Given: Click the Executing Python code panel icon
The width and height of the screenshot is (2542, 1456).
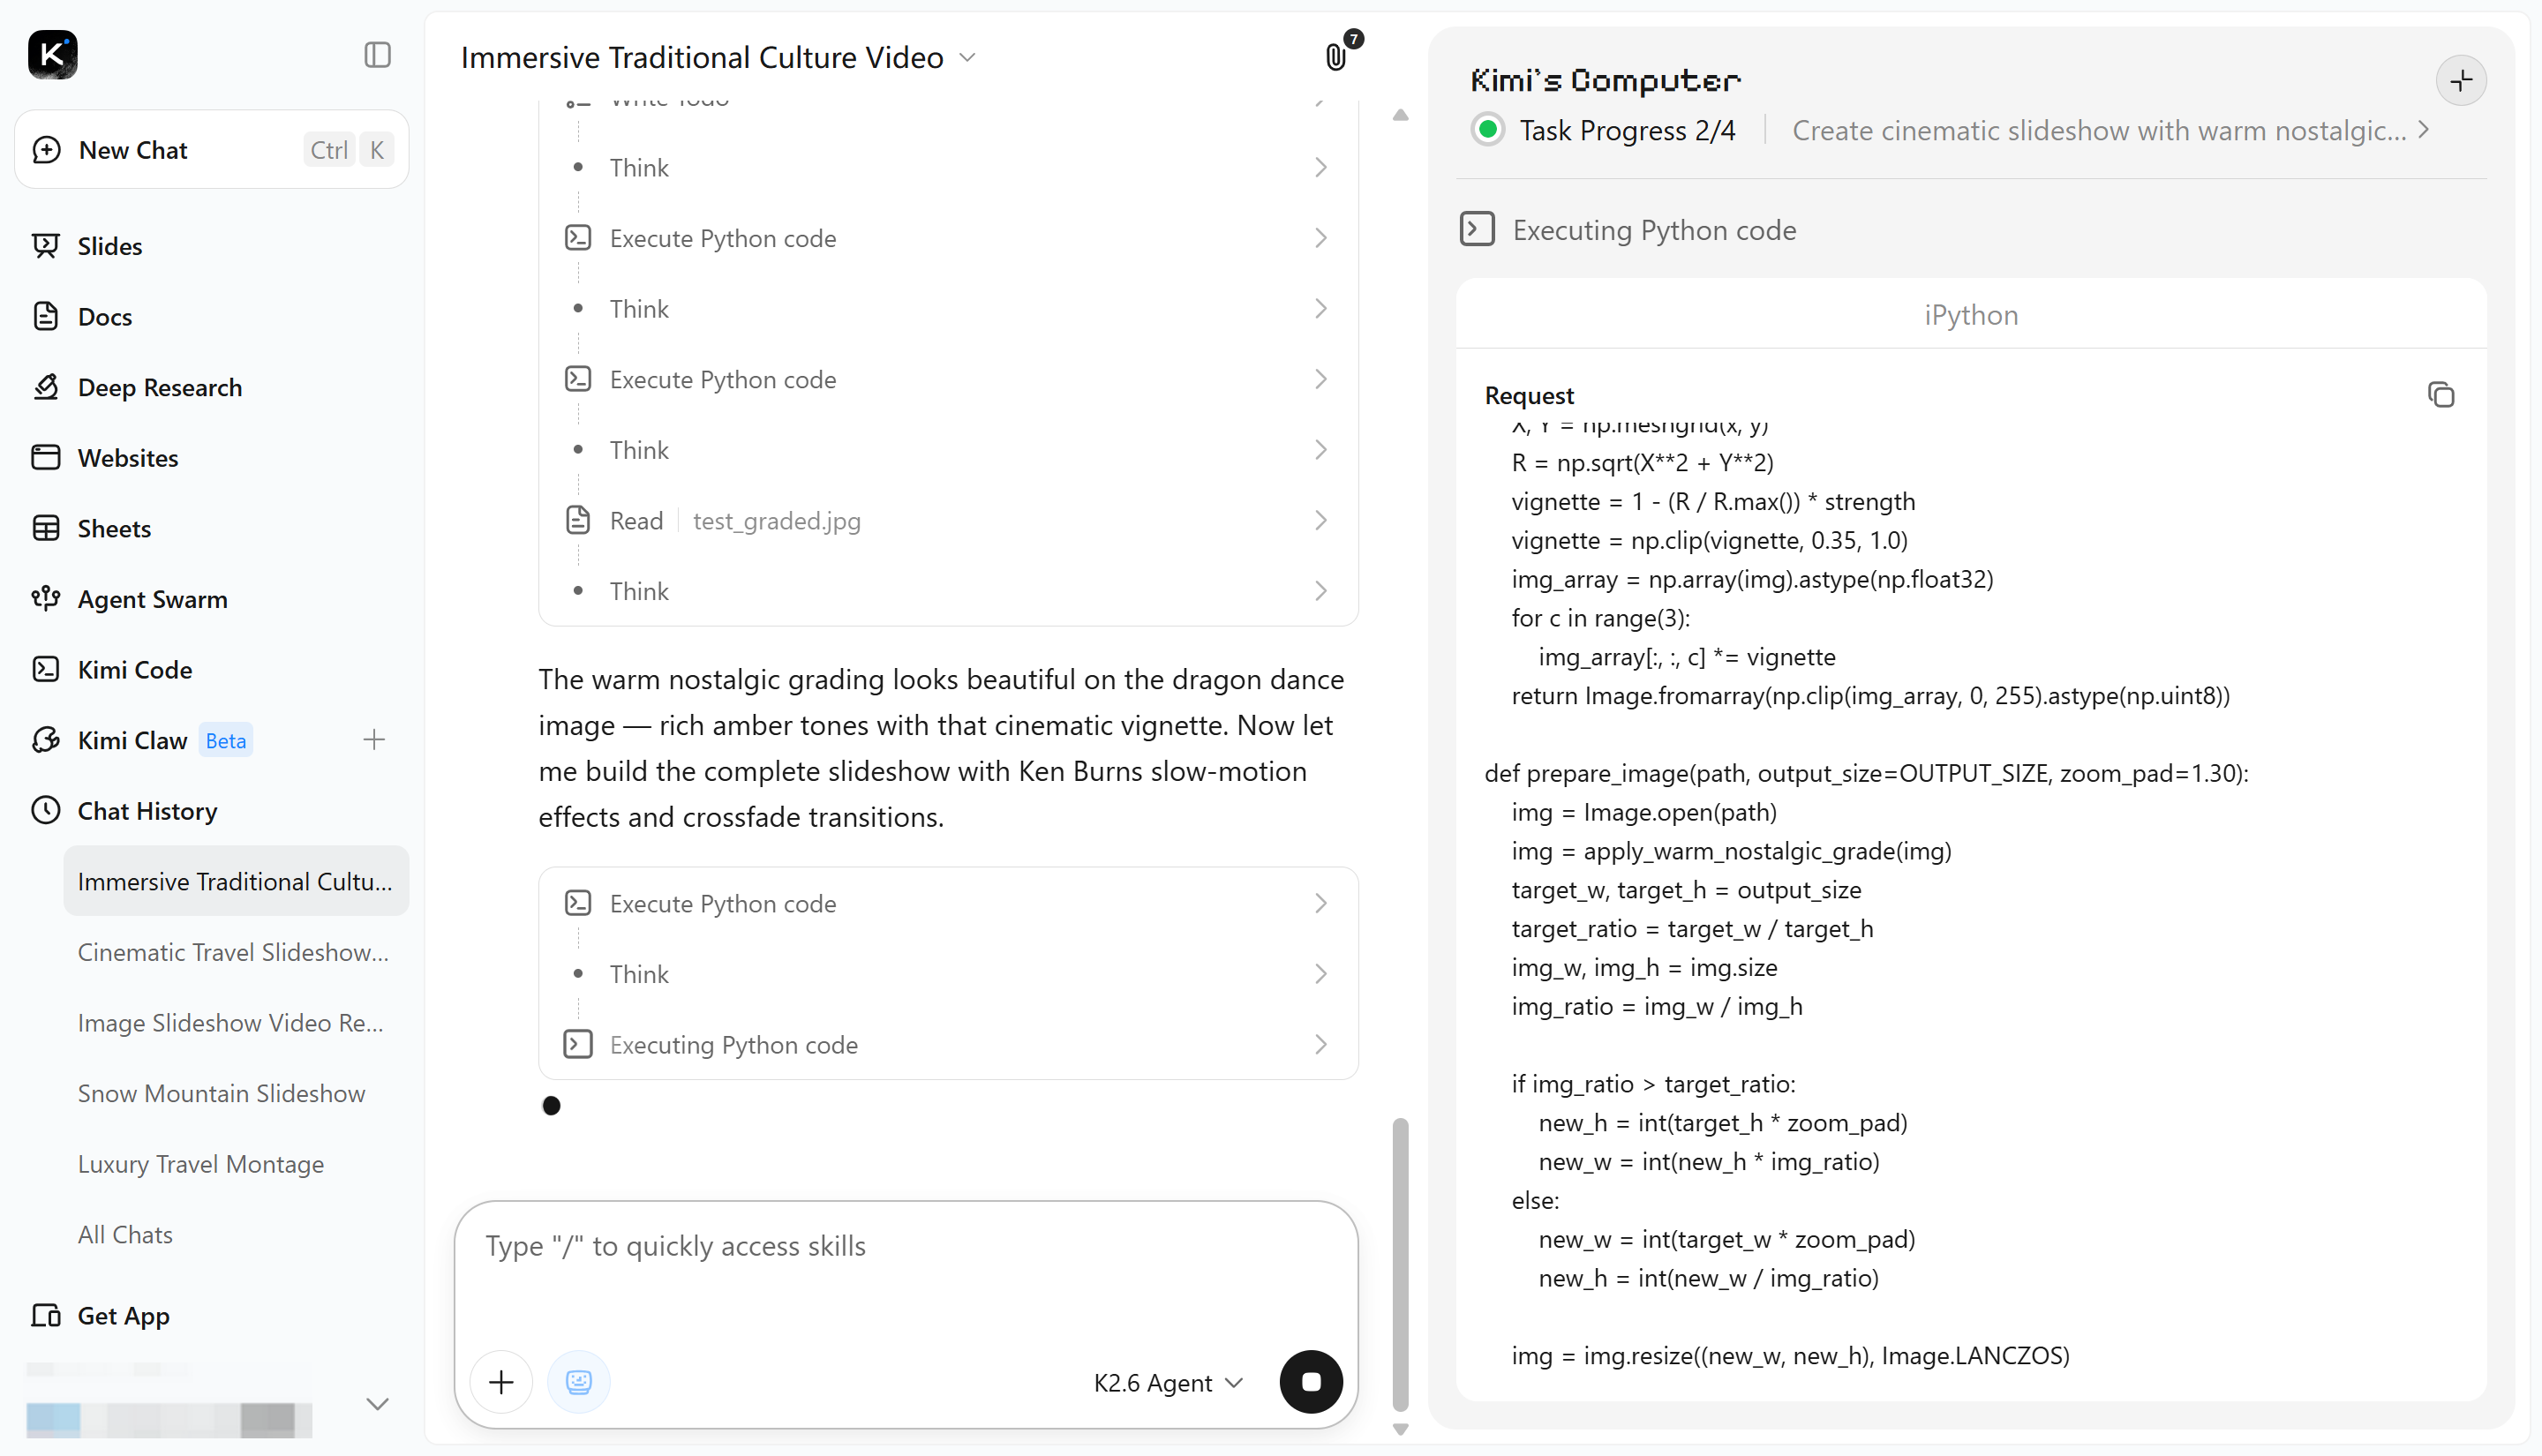Looking at the screenshot, I should click(1477, 230).
